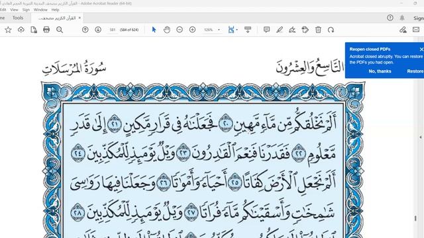Open the View menu
Viewport: 424px width, 238px height.
point(14,9)
